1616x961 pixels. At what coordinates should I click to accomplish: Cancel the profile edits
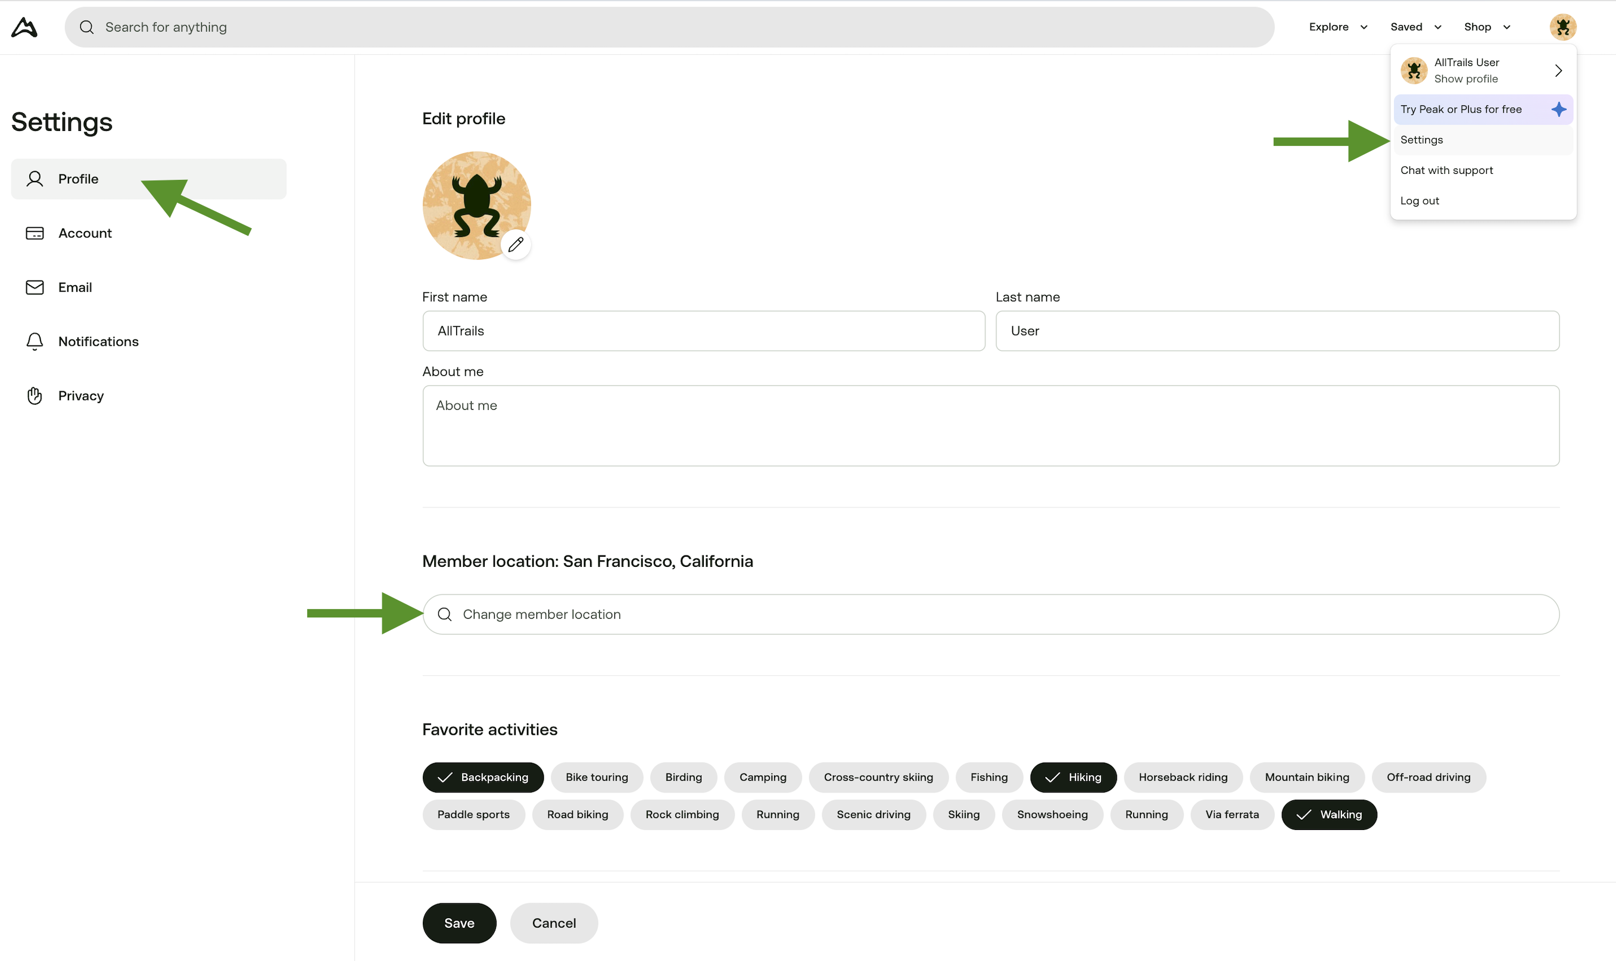[x=554, y=923]
